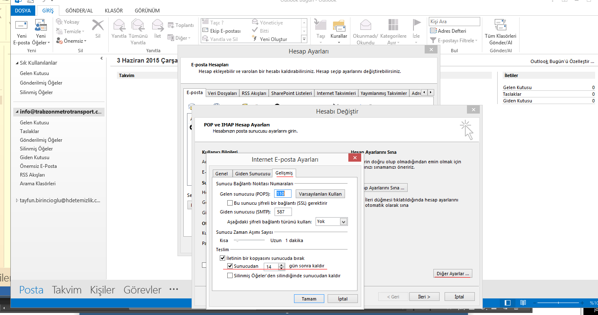
Task: Open the Yeni Öğeler menu icon
Action: 40,25
